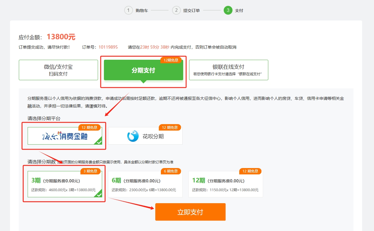
Task: Click the 12期免息 badge on 花呗分期
Action: pos(170,127)
